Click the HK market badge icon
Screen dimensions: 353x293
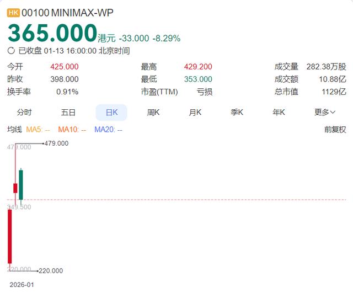(14, 13)
